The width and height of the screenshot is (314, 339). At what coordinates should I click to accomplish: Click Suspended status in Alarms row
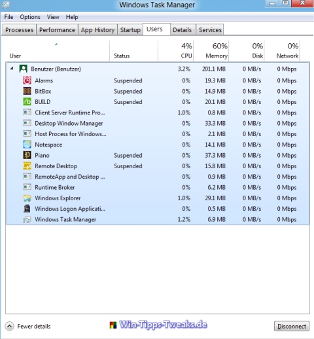128,80
